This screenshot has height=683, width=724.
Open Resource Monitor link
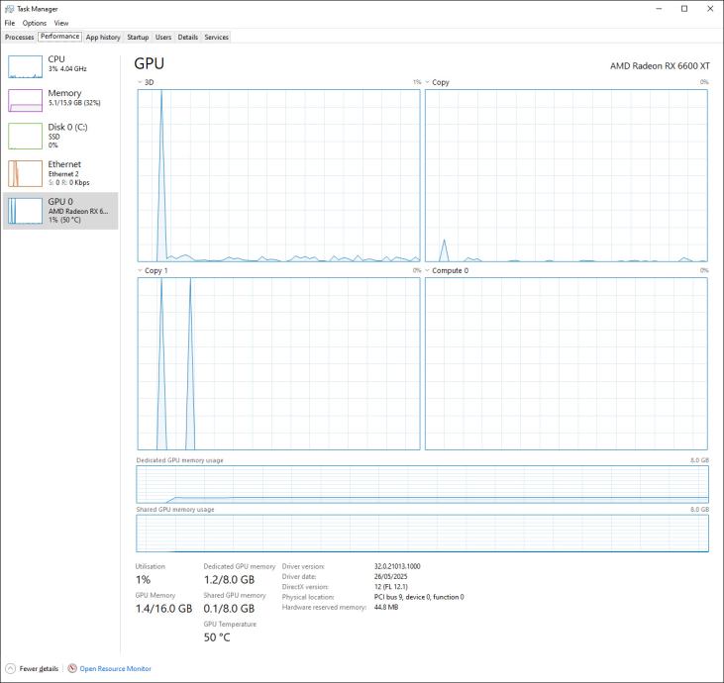coord(116,668)
